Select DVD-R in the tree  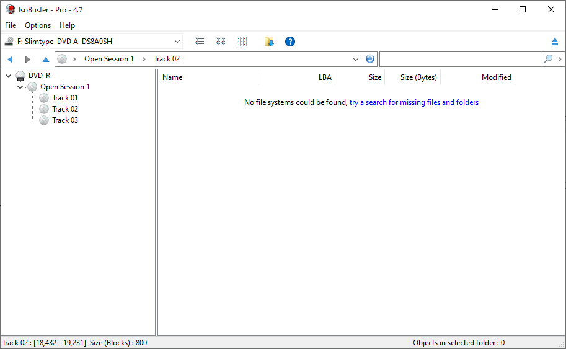coord(39,76)
